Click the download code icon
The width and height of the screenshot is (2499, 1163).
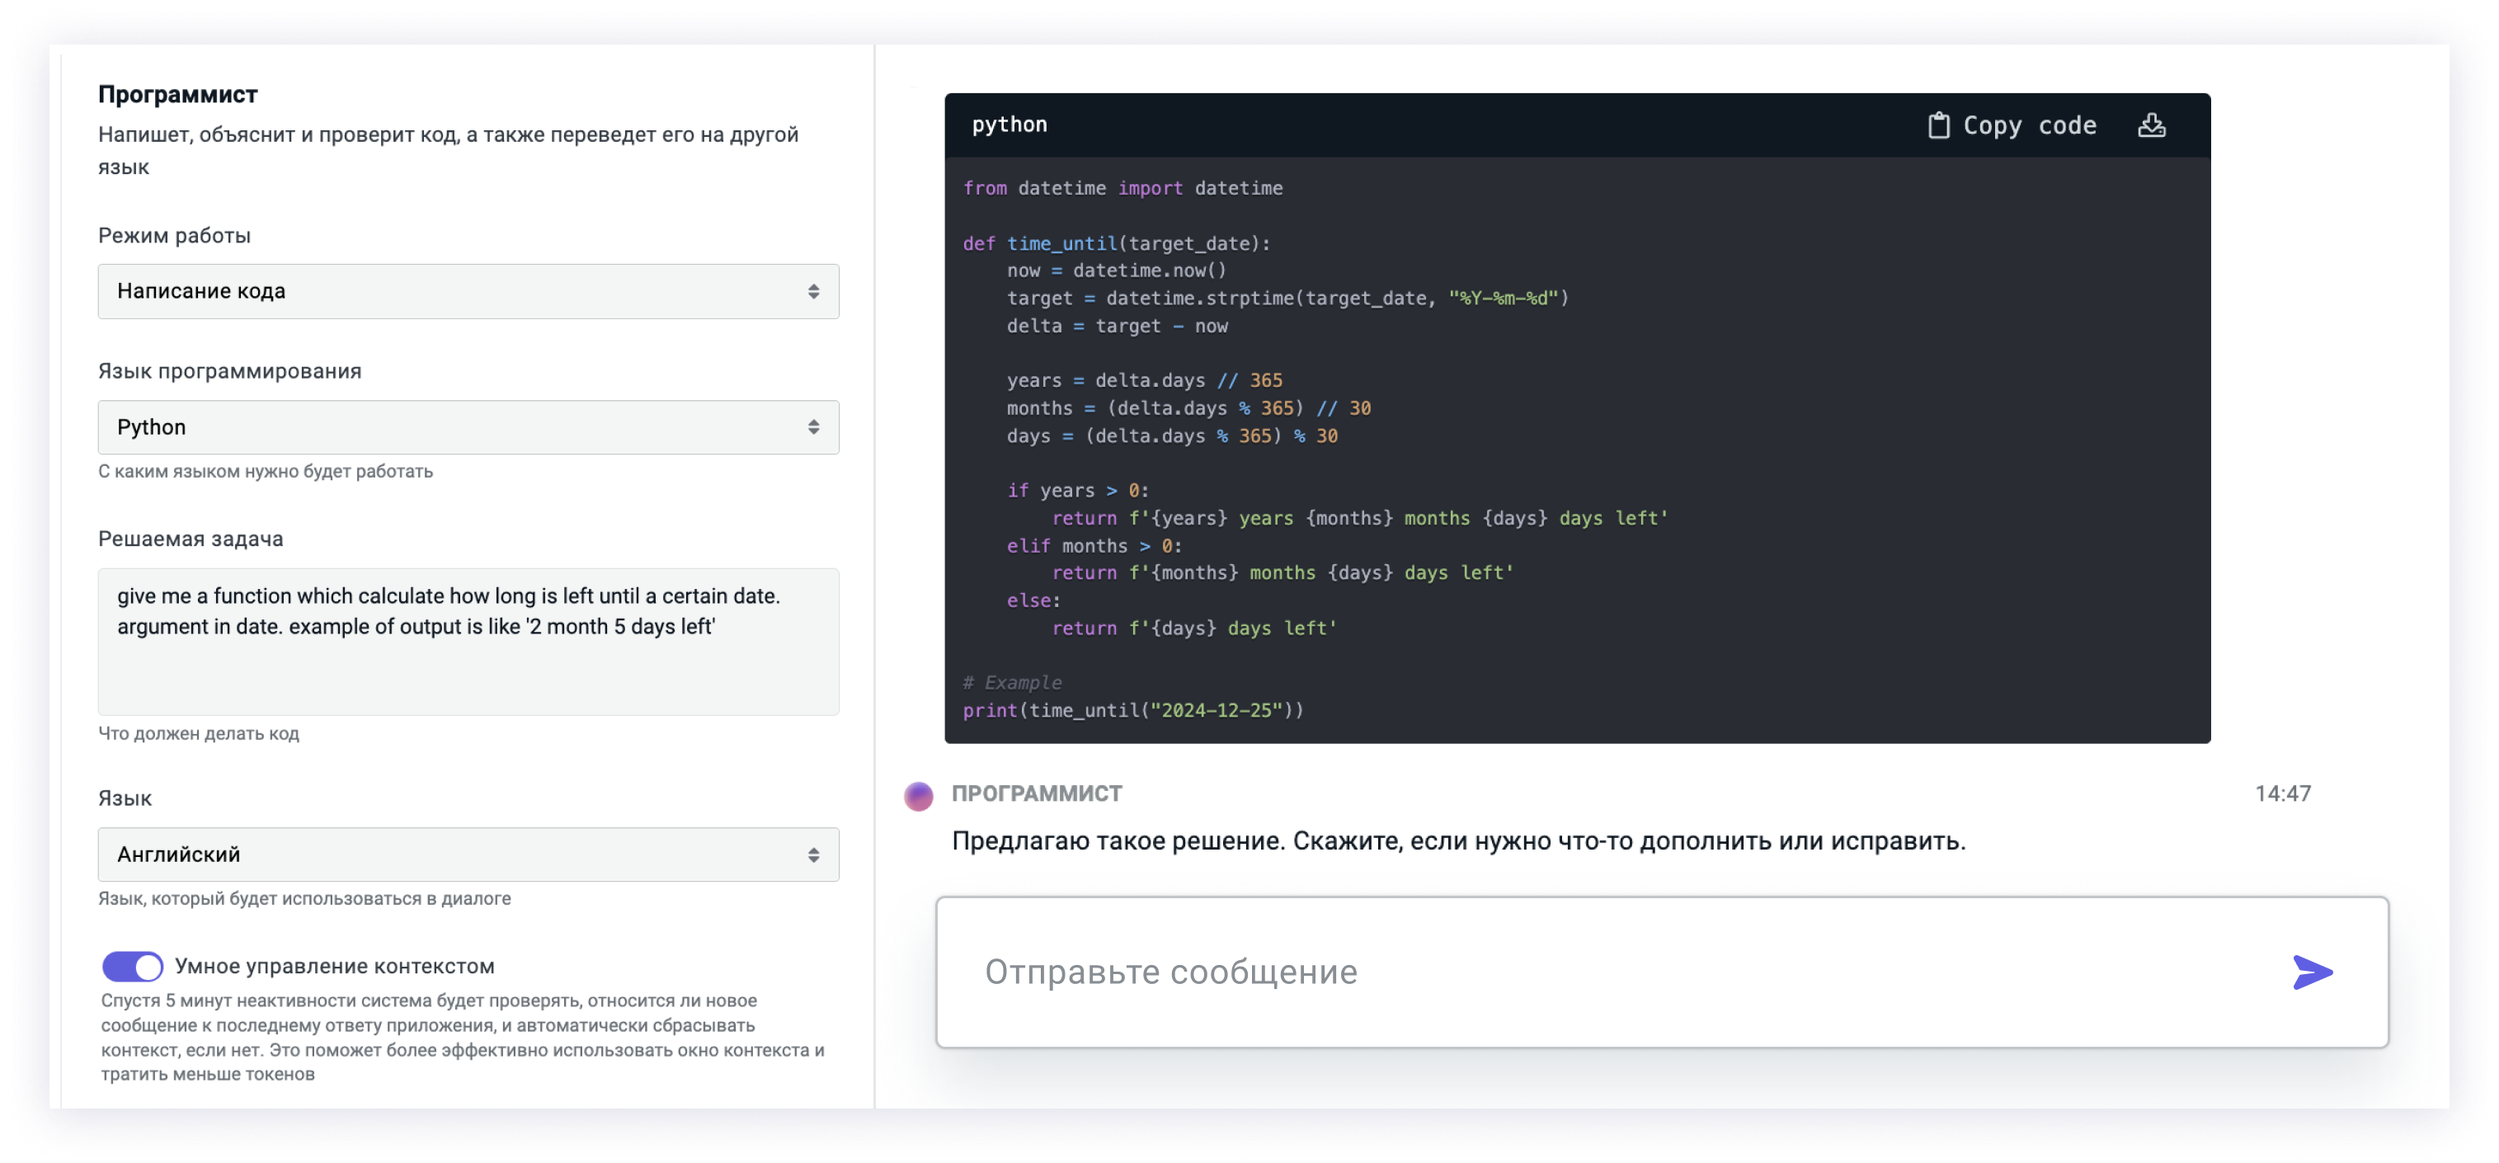2151,125
